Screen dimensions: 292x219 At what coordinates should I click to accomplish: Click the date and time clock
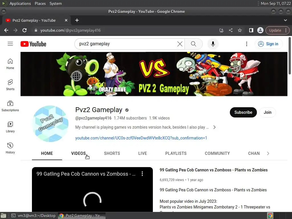(276, 3)
